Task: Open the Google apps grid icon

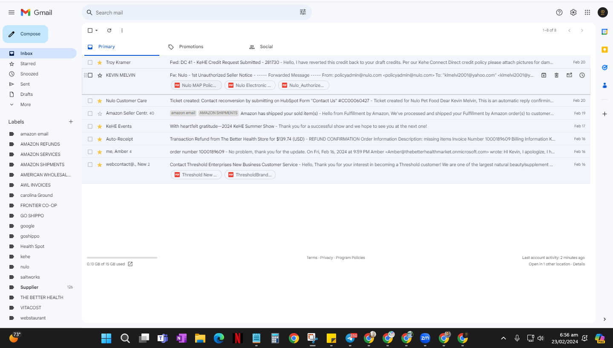Action: pos(587,12)
